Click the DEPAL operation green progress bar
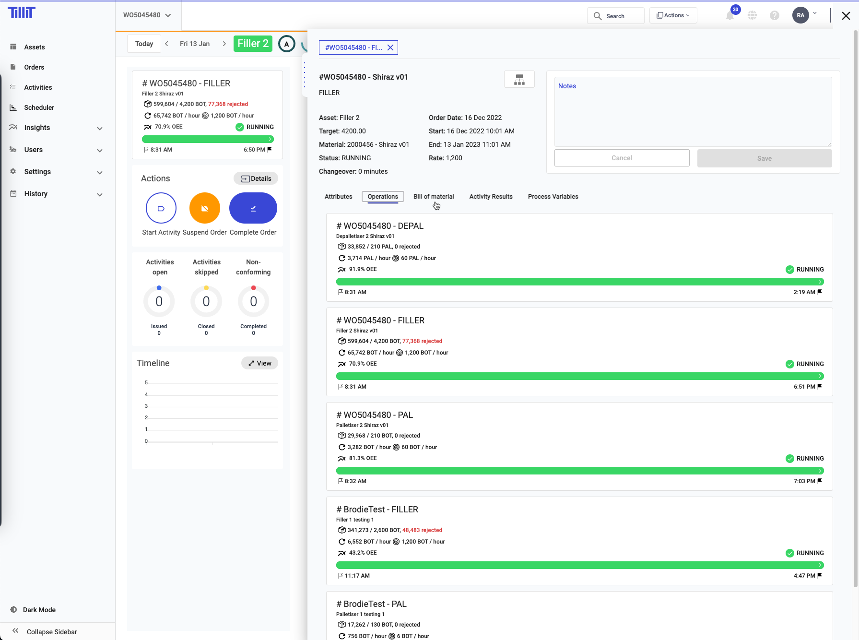 pos(579,282)
